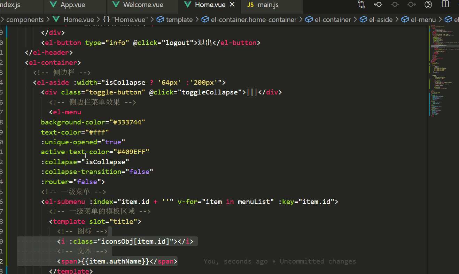The width and height of the screenshot is (459, 274).
Task: Click the 侧边栏菜单效果 comment
Action: tap(93, 102)
